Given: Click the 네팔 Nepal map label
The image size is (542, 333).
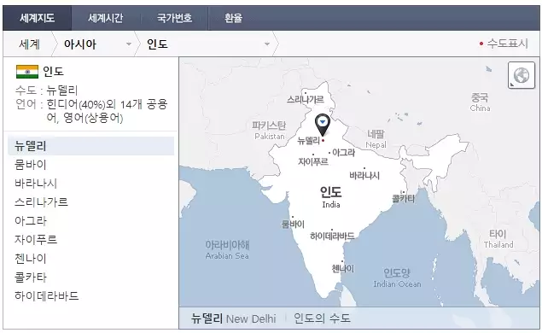Looking at the screenshot, I should [x=376, y=139].
